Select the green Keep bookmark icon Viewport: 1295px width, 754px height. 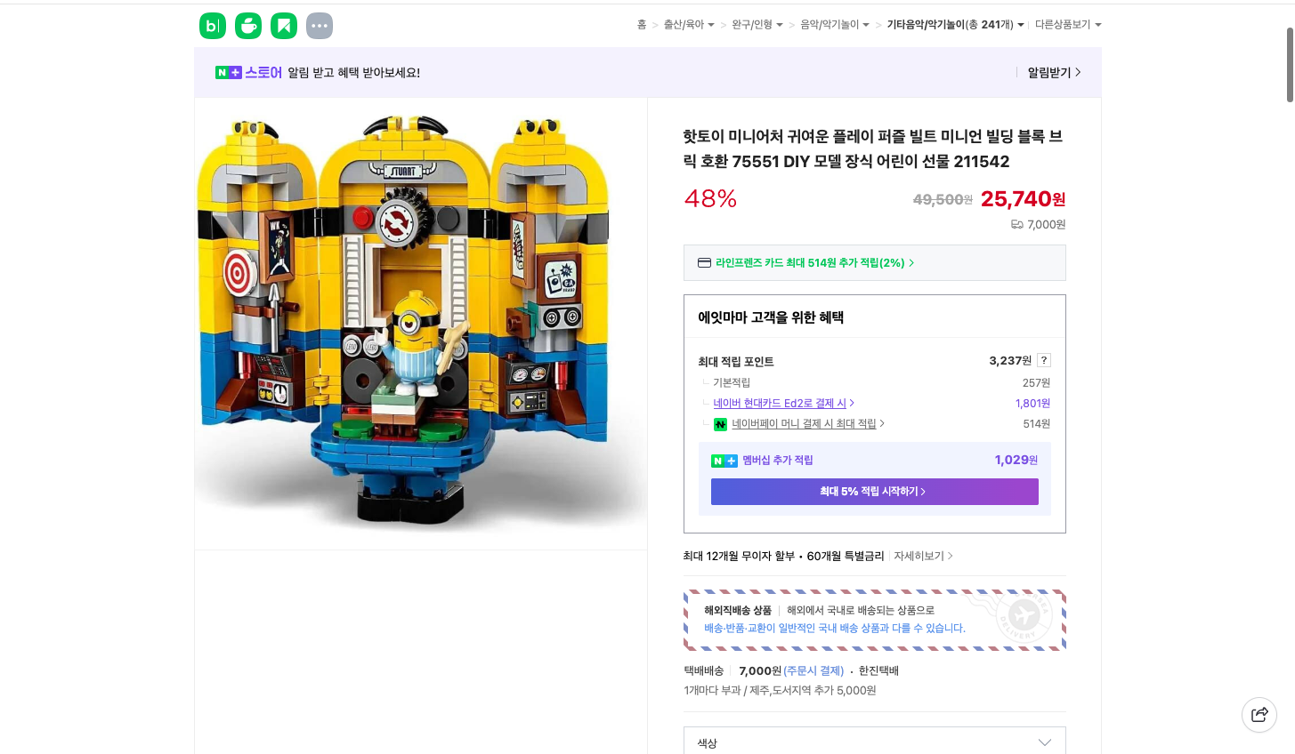pos(284,25)
